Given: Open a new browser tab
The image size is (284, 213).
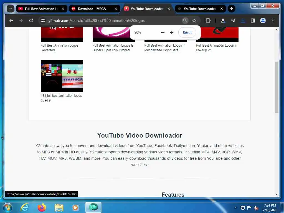Looking at the screenshot, I should tap(232, 9).
